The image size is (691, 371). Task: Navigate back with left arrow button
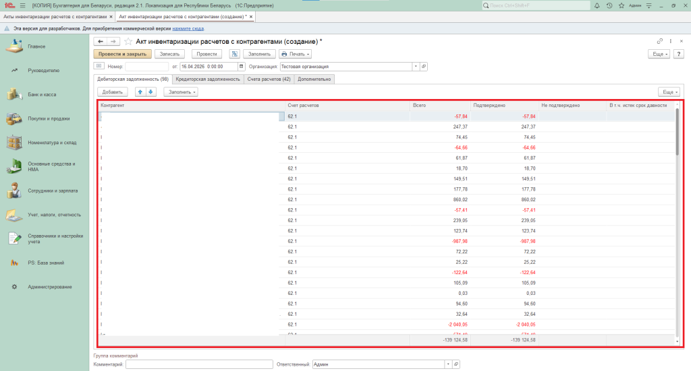(101, 42)
